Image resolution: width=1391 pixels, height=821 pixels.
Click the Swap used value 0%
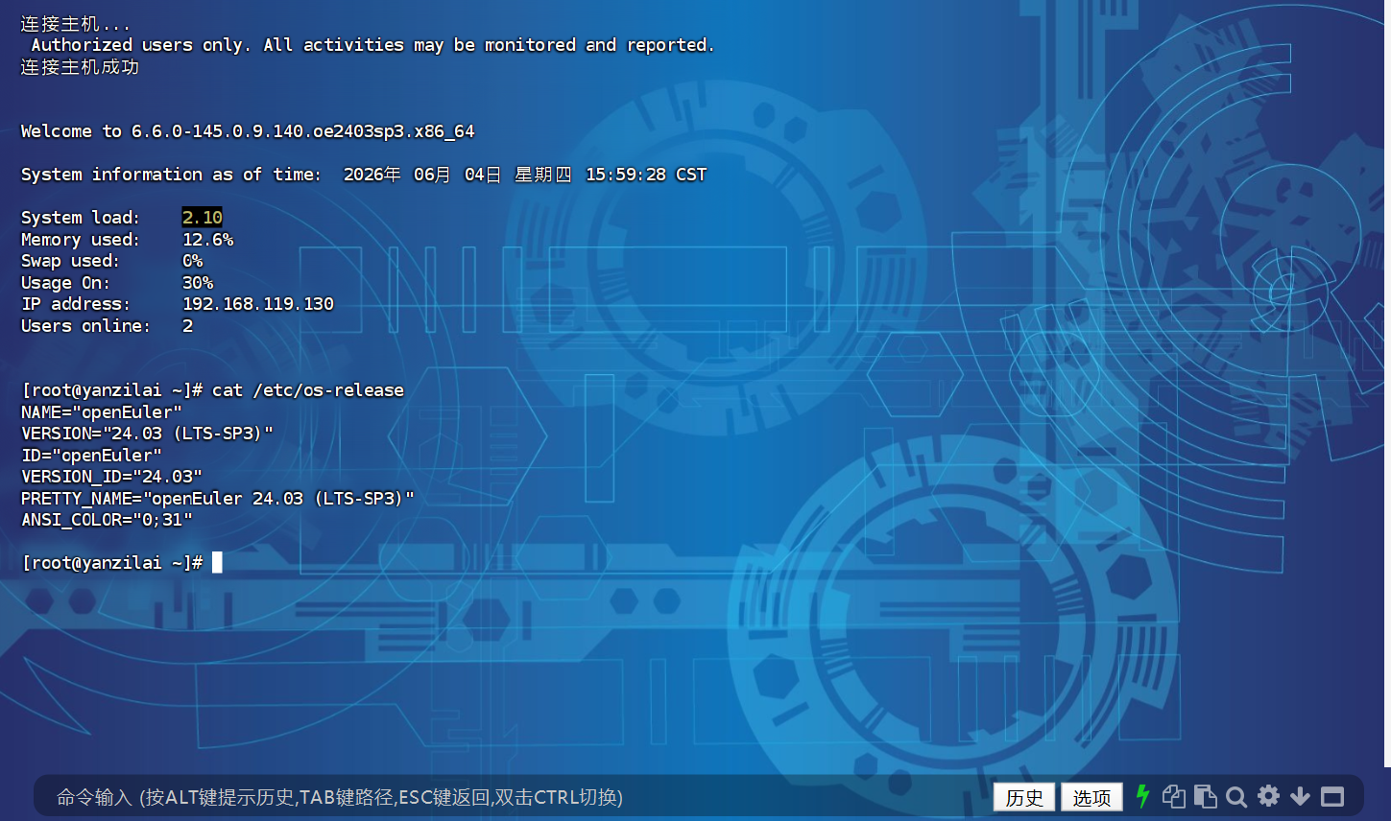[193, 261]
